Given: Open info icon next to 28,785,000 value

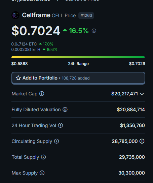Looking at the screenshot, I should point(142,141).
